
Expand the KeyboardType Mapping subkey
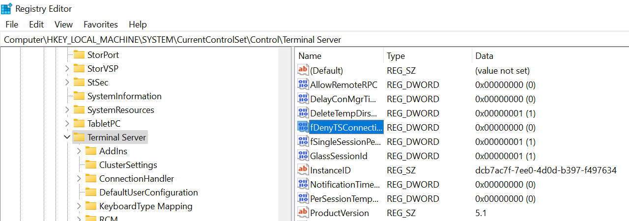coord(79,206)
